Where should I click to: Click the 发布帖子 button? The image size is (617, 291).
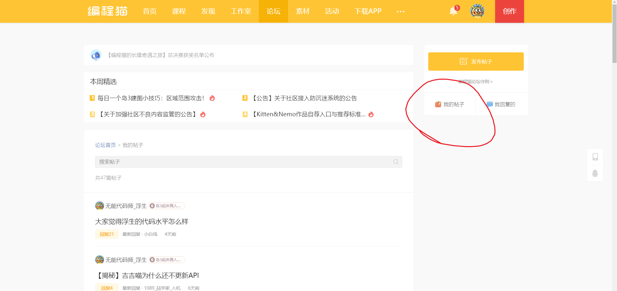point(476,61)
